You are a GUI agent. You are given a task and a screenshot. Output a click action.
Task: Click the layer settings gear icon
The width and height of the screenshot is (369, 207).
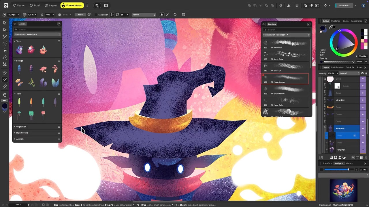363,73
